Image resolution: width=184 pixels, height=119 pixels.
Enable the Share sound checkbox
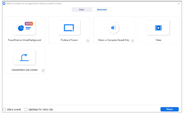click(x=4, y=109)
